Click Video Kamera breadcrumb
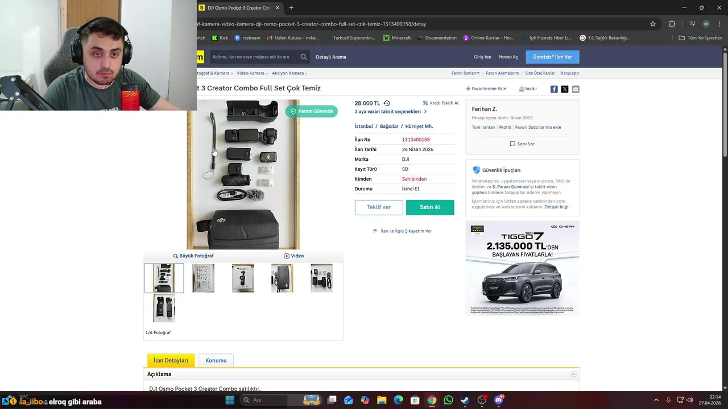Image resolution: width=728 pixels, height=409 pixels. coord(251,73)
